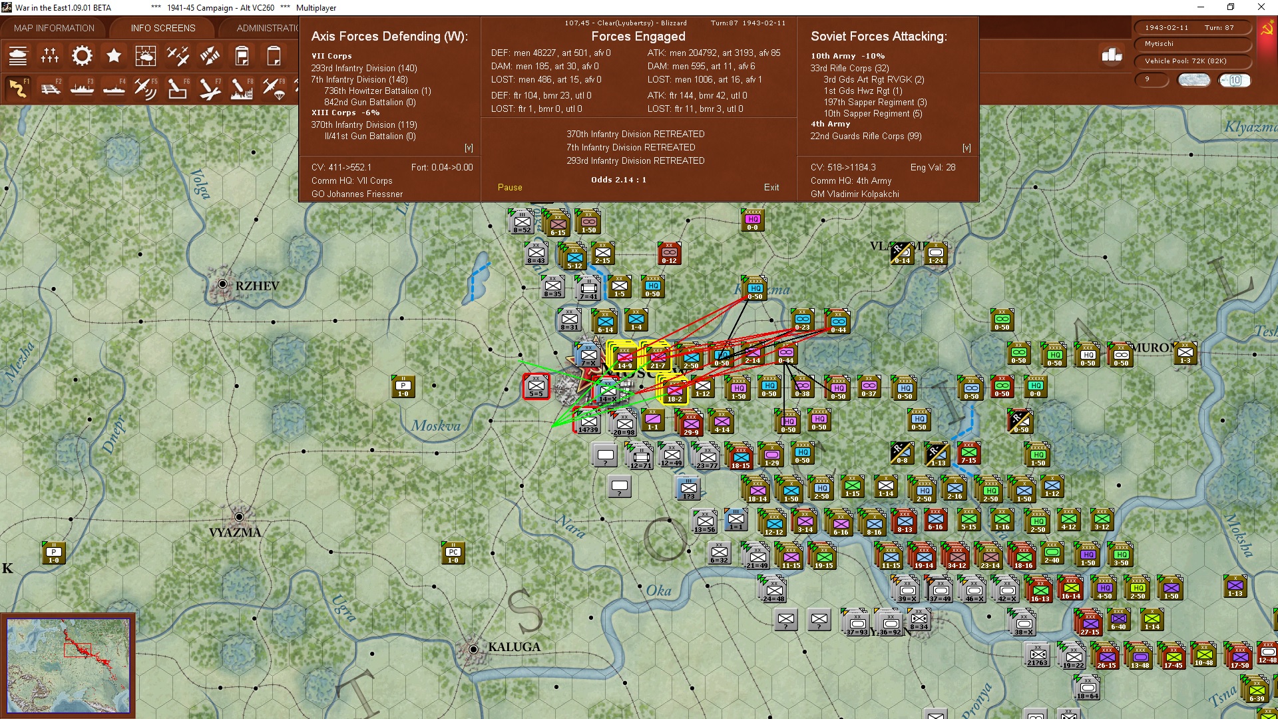This screenshot has width=1278, height=719.
Task: Expand the Soviet attacking forces [v] list
Action: point(966,148)
